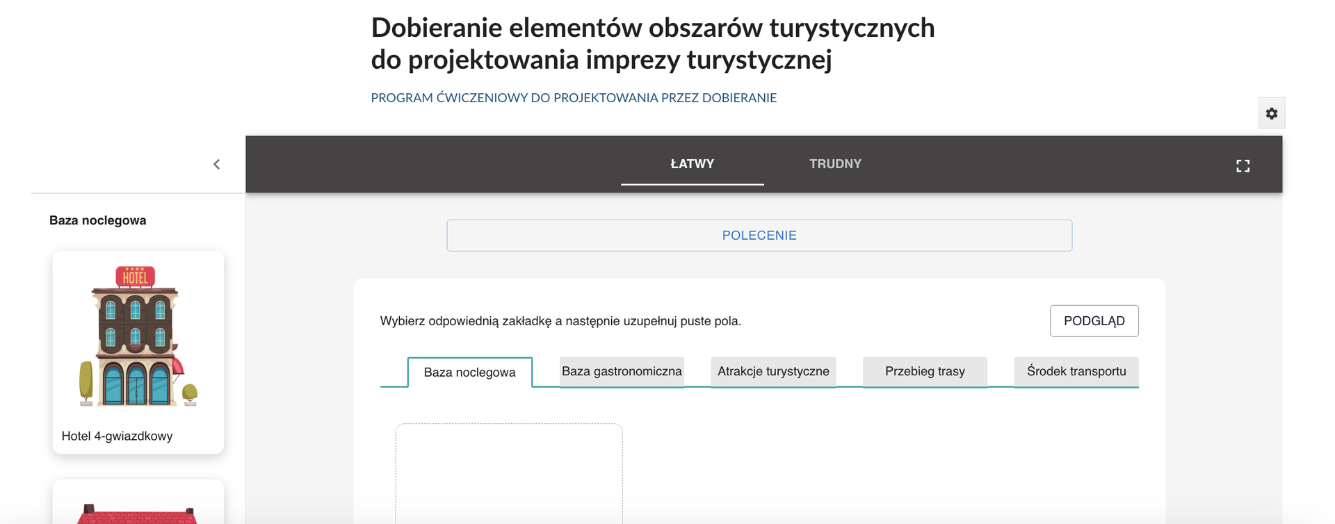Open the Przebieg trasy tab
The width and height of the screenshot is (1335, 524).
pyautogui.click(x=925, y=372)
